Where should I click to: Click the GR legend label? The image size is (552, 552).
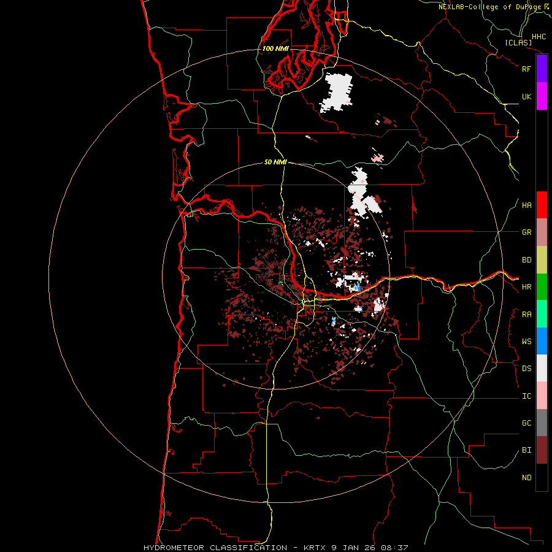[x=526, y=232]
